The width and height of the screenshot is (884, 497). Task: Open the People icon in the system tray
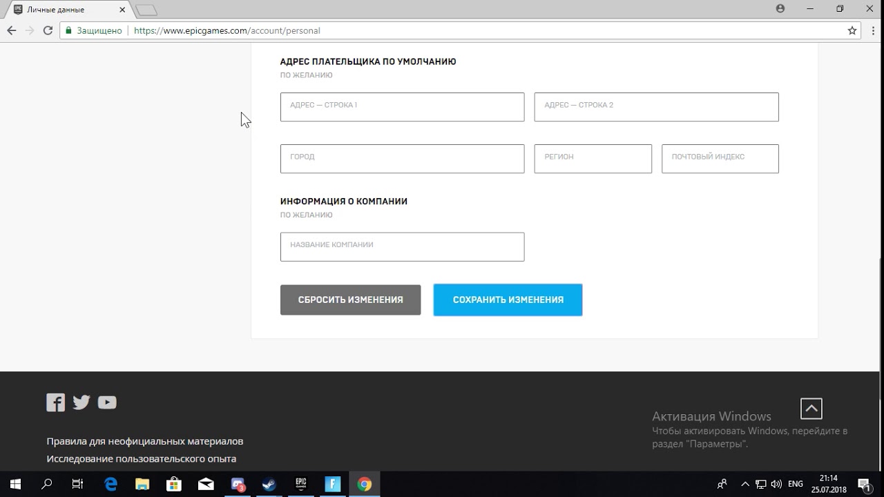click(x=722, y=484)
